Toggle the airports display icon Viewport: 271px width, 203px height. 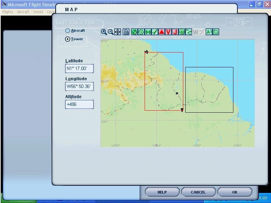coord(134,32)
